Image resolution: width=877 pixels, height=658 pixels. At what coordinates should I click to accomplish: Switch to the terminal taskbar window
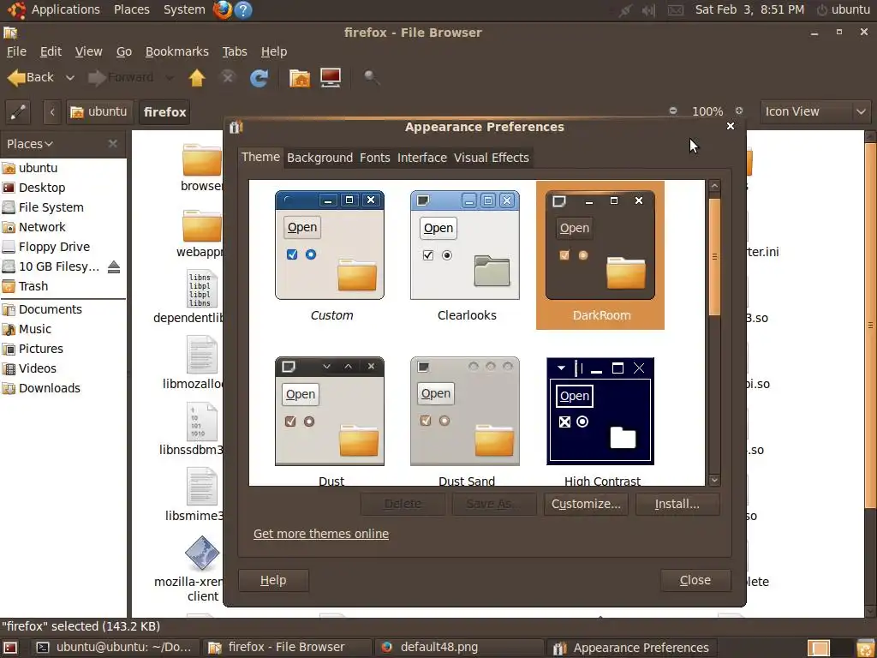[115, 648]
